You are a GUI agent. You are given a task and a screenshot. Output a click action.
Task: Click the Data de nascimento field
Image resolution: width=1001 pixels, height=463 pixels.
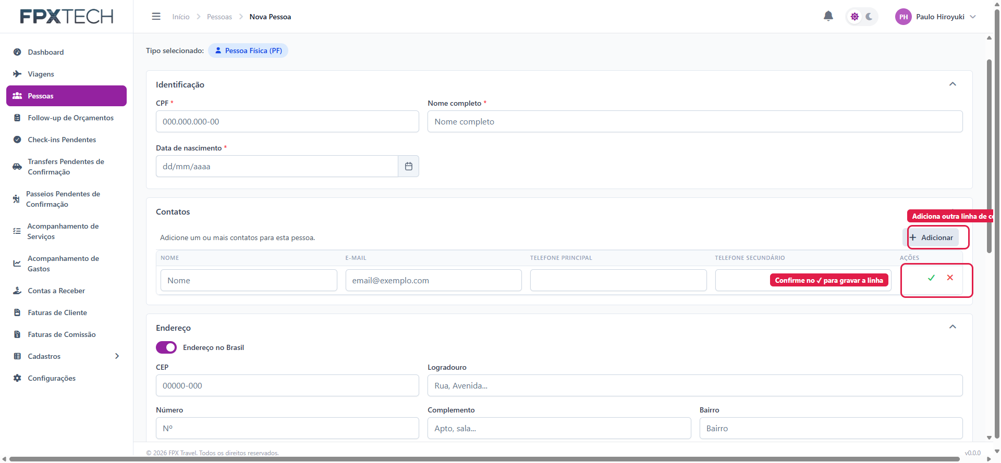click(277, 166)
